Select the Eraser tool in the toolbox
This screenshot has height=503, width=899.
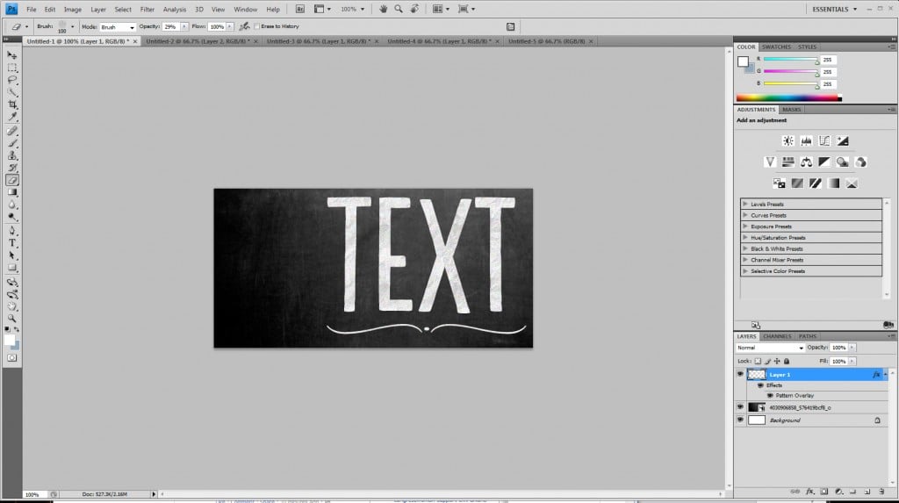click(x=12, y=180)
